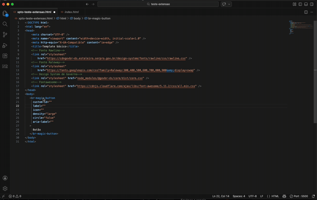
Task: Open the Source Control view
Action: tap(5, 35)
